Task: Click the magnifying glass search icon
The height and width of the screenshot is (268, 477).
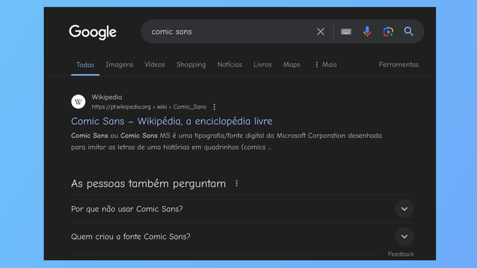Action: pyautogui.click(x=409, y=31)
